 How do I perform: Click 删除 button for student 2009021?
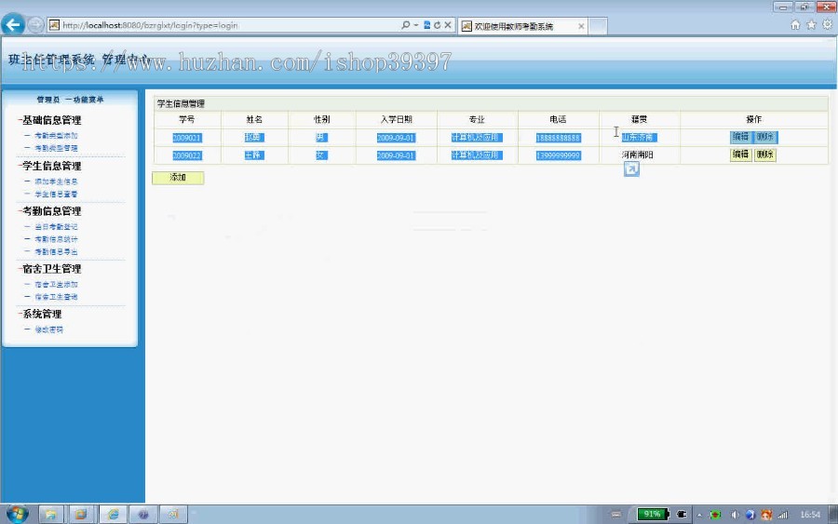[765, 137]
